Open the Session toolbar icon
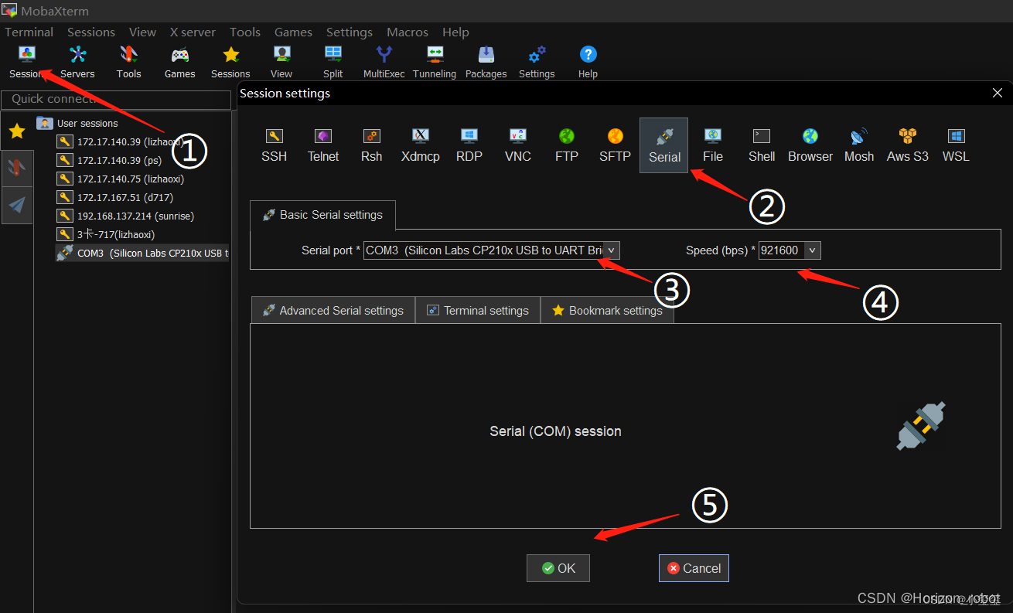 26,62
